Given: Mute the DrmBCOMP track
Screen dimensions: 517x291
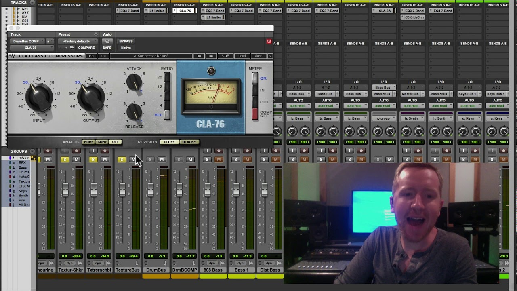Looking at the screenshot, I should tap(190, 160).
